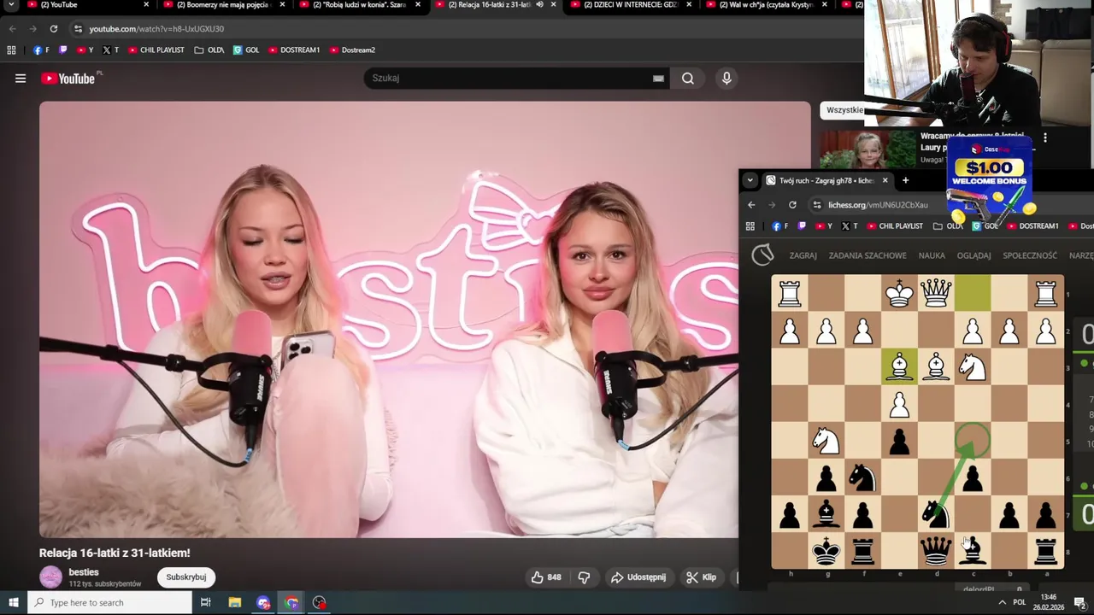Like the video with 848 likes

[x=546, y=577]
